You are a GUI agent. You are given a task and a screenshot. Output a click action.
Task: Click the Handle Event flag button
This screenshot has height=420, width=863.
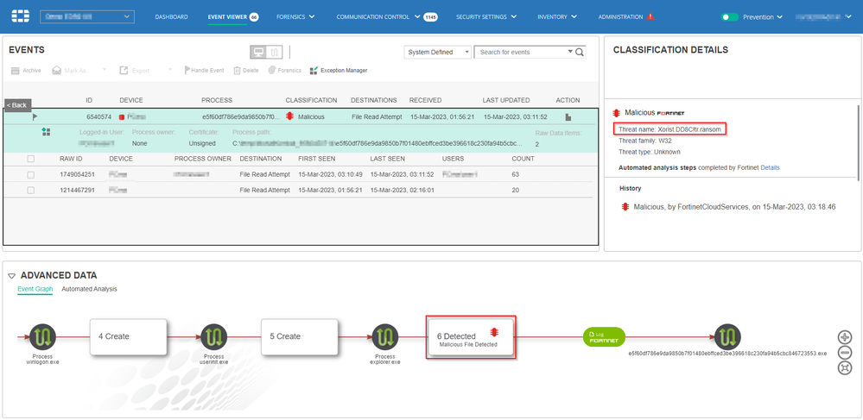point(204,71)
